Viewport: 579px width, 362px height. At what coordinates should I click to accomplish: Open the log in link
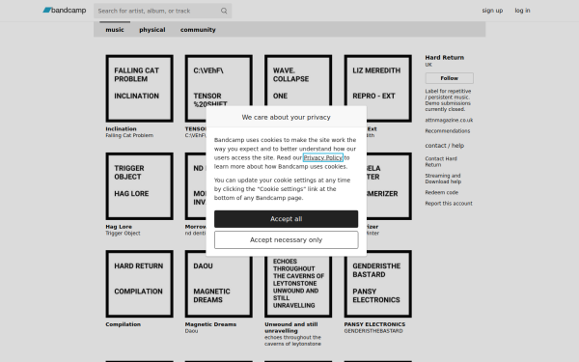[x=522, y=11]
